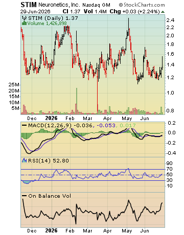
Task: Click the black On Balance Vol legend marker
Action: (25, 196)
